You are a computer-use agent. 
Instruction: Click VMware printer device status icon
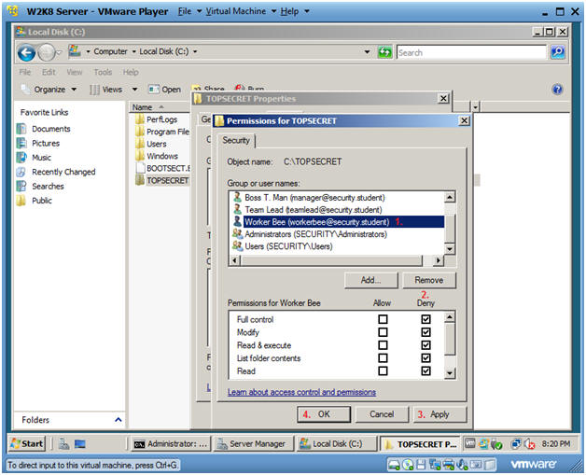click(449, 465)
